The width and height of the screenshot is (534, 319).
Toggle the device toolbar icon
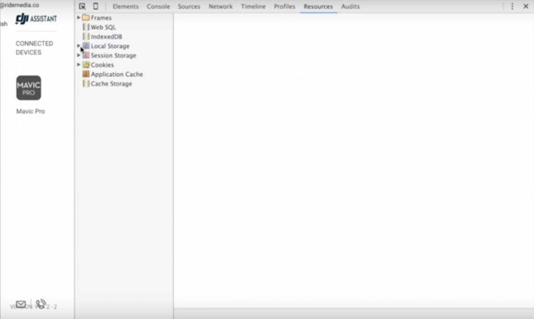(x=95, y=6)
